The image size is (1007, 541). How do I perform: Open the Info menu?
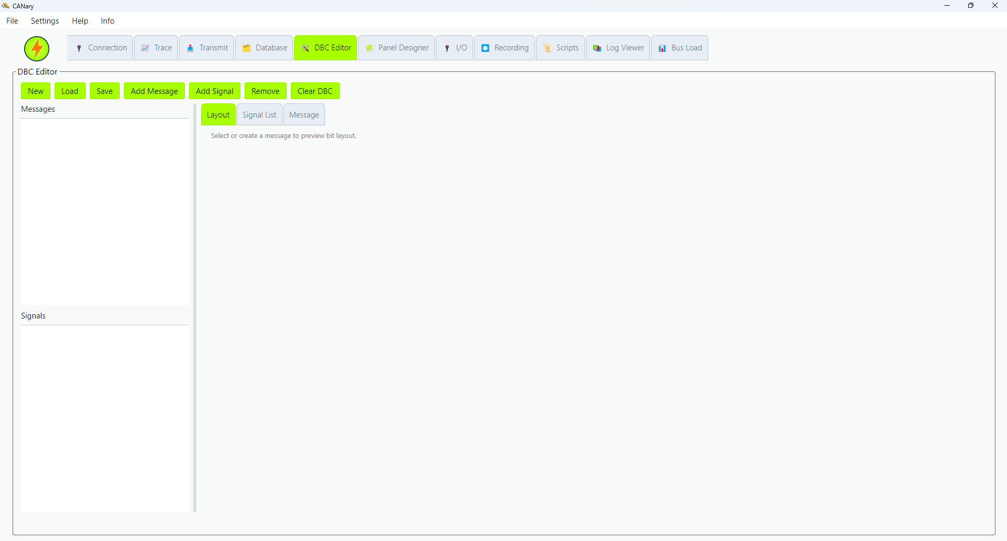[108, 21]
